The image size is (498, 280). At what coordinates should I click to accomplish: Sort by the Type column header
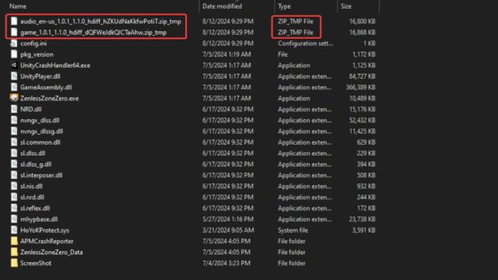(x=284, y=6)
